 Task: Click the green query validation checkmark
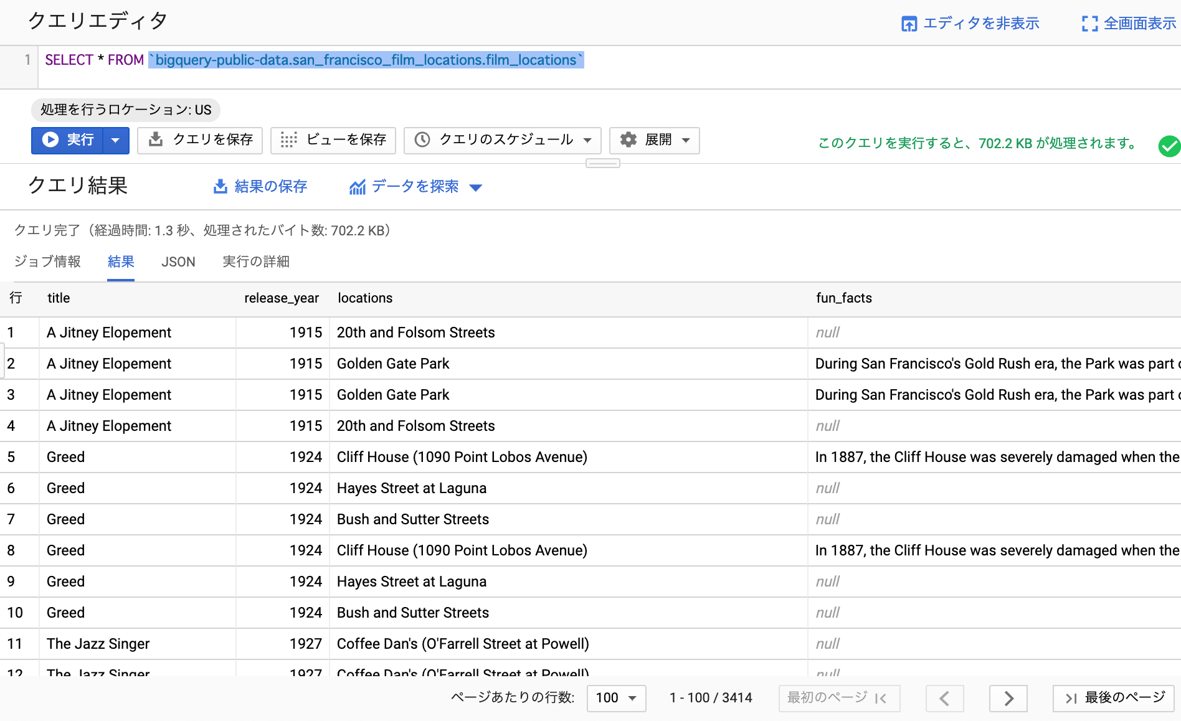1170,146
